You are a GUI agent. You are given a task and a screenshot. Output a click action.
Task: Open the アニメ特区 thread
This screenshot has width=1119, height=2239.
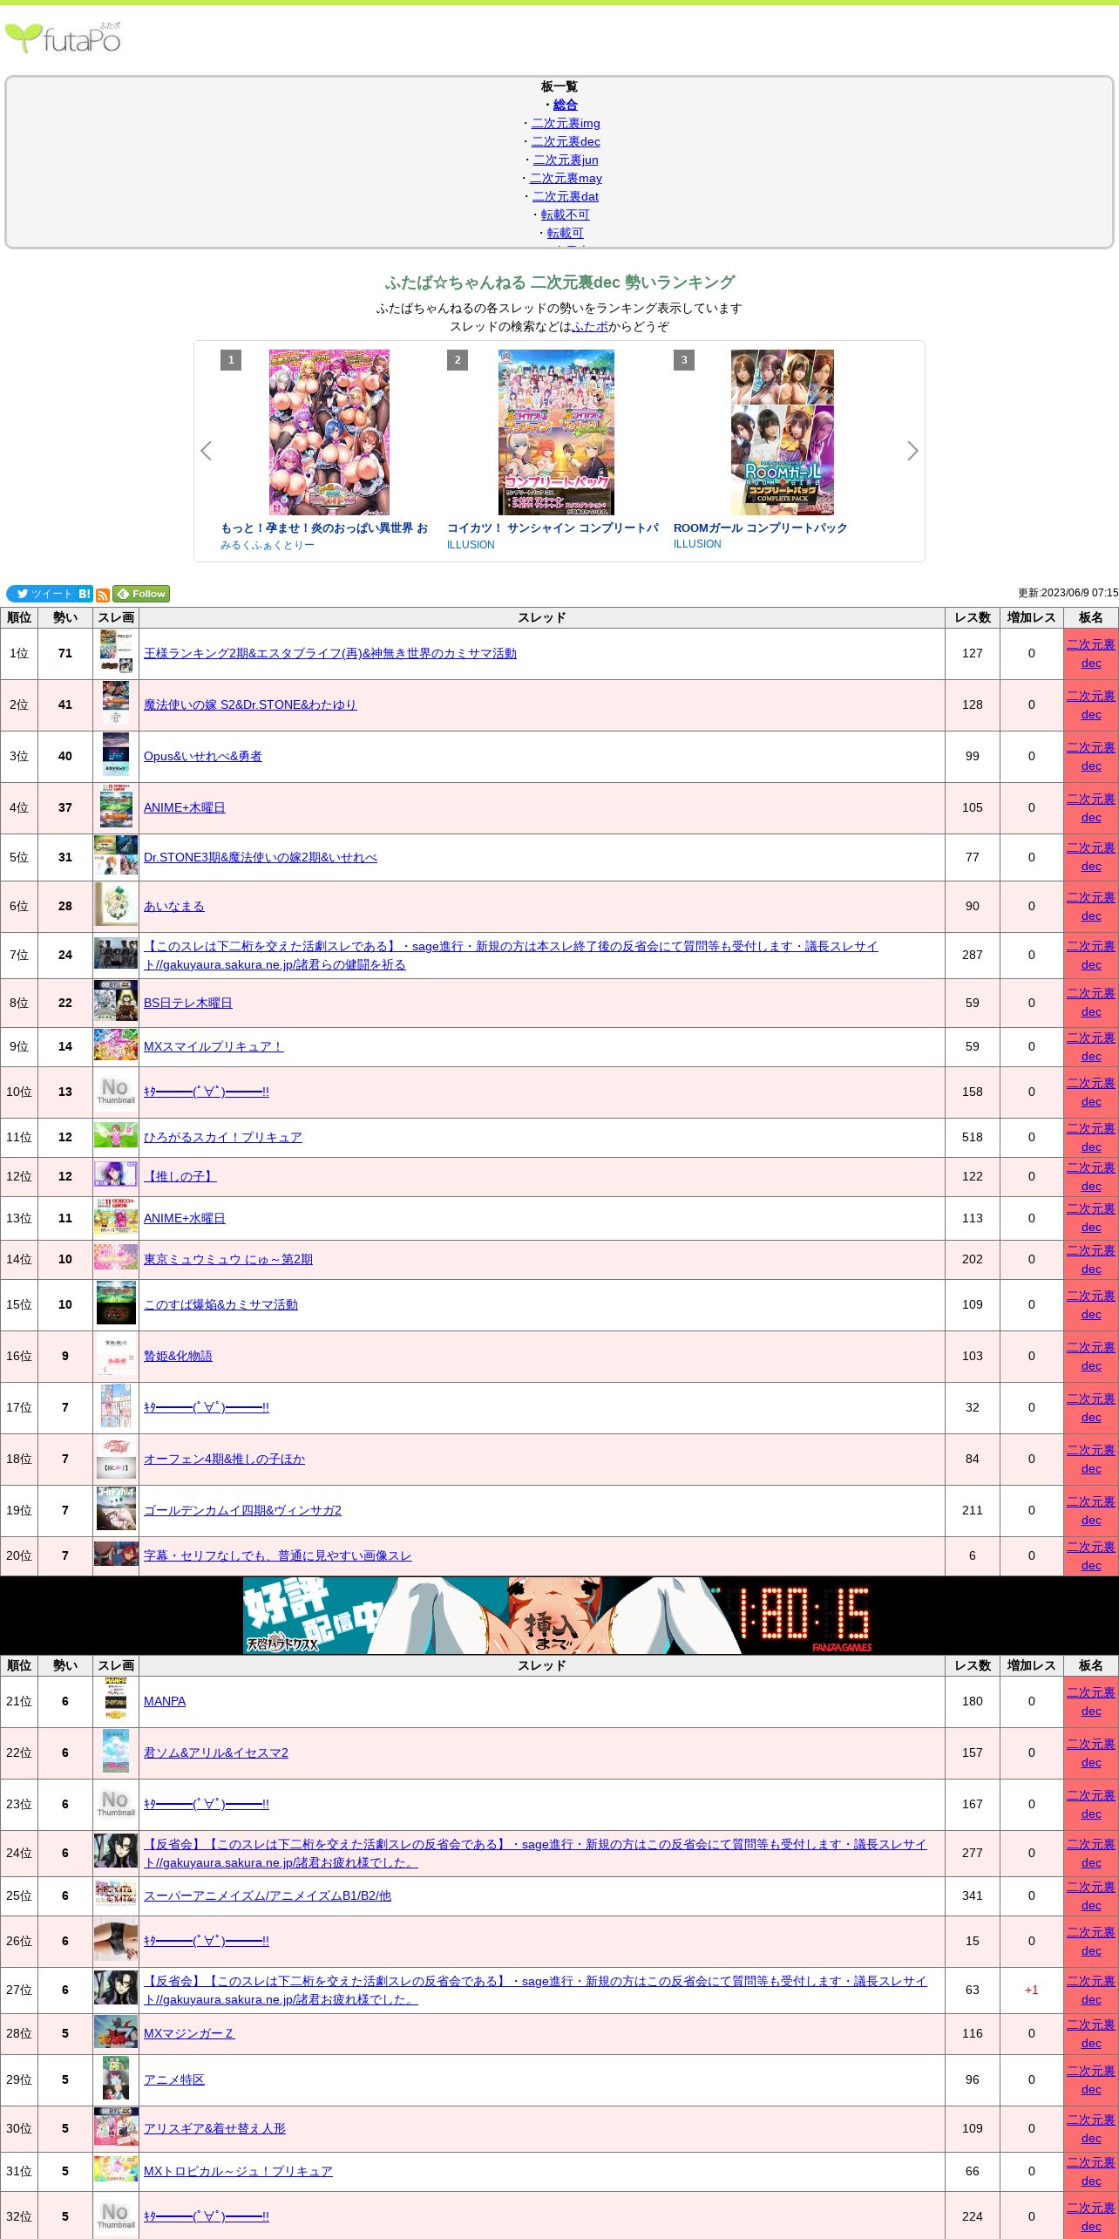tap(174, 2079)
